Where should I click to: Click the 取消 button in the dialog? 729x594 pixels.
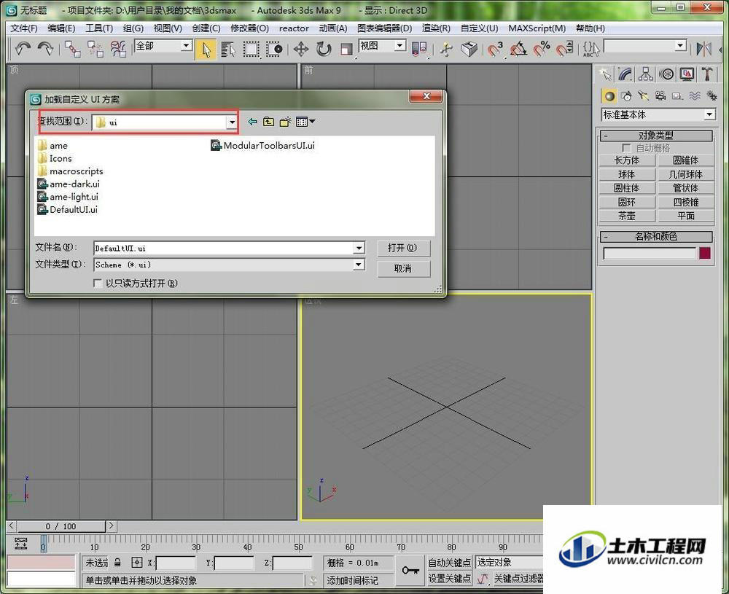pyautogui.click(x=403, y=269)
